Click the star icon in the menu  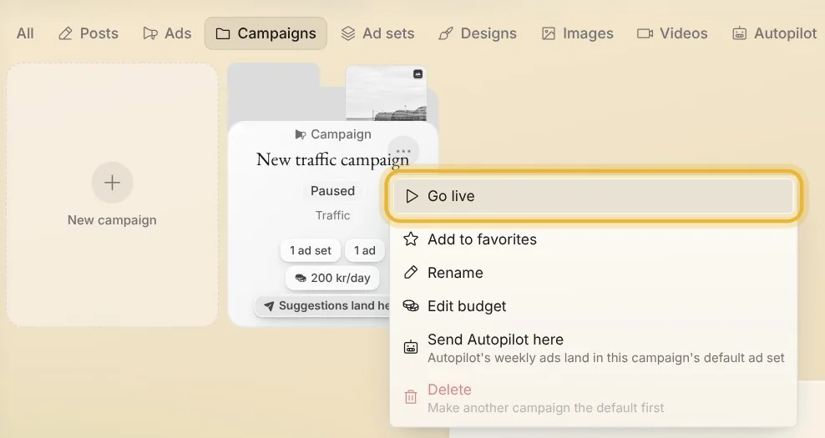[411, 239]
